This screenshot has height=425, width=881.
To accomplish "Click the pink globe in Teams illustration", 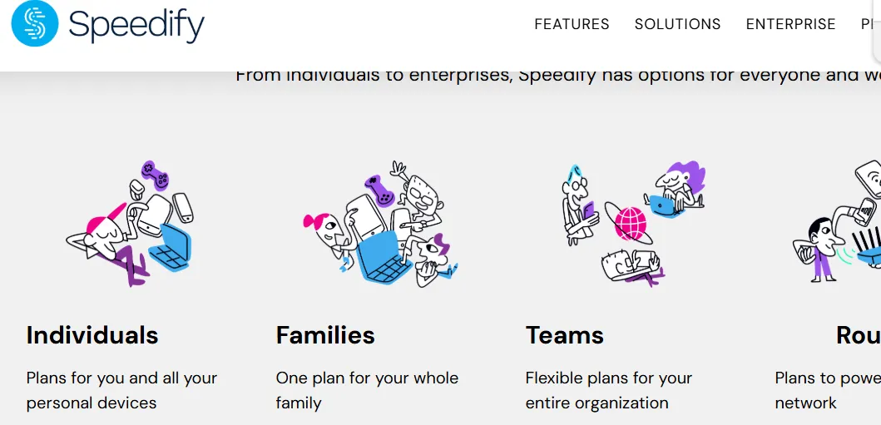I will click(x=631, y=225).
